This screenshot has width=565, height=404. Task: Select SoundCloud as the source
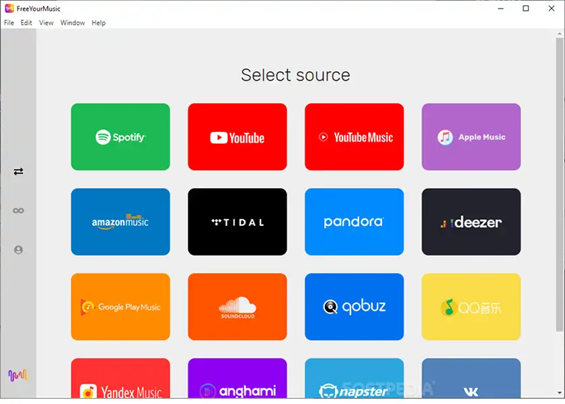point(237,307)
